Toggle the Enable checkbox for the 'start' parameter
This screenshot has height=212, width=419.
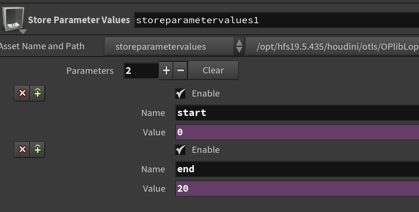click(x=180, y=93)
